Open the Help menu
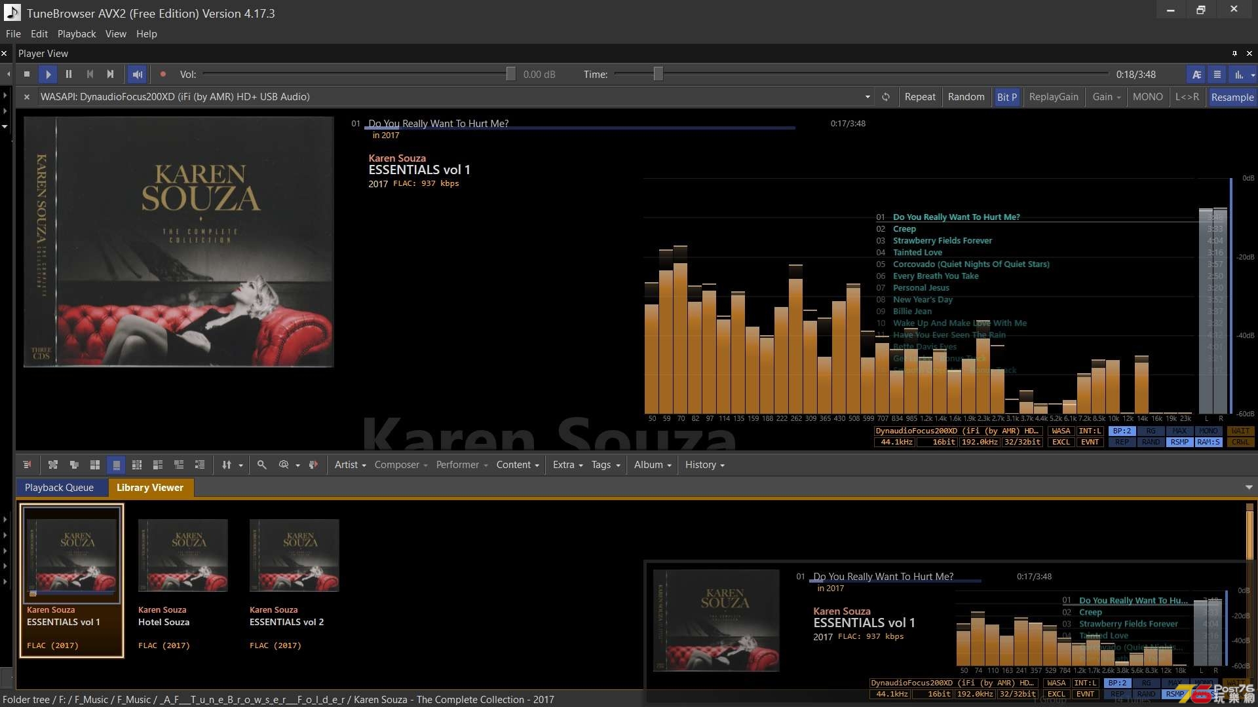The height and width of the screenshot is (707, 1258). pyautogui.click(x=147, y=34)
